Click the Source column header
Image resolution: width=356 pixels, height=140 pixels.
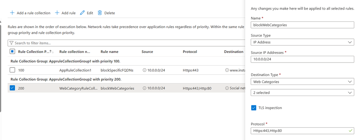(x=147, y=52)
